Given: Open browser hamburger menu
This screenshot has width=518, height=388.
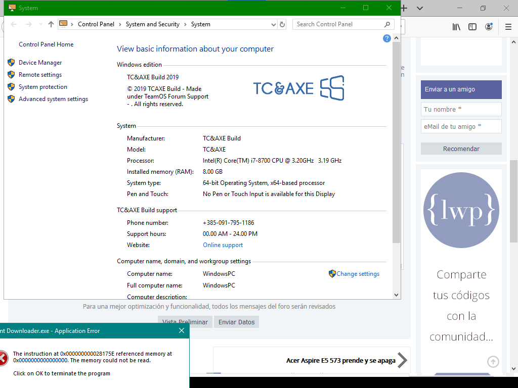Looking at the screenshot, I should pyautogui.click(x=508, y=27).
